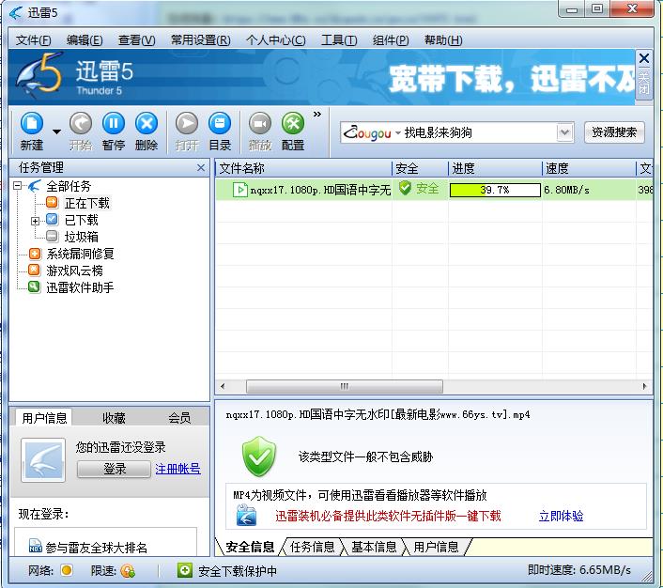Switch to the bottom 用户信息 tab
The image size is (663, 588).
436,547
